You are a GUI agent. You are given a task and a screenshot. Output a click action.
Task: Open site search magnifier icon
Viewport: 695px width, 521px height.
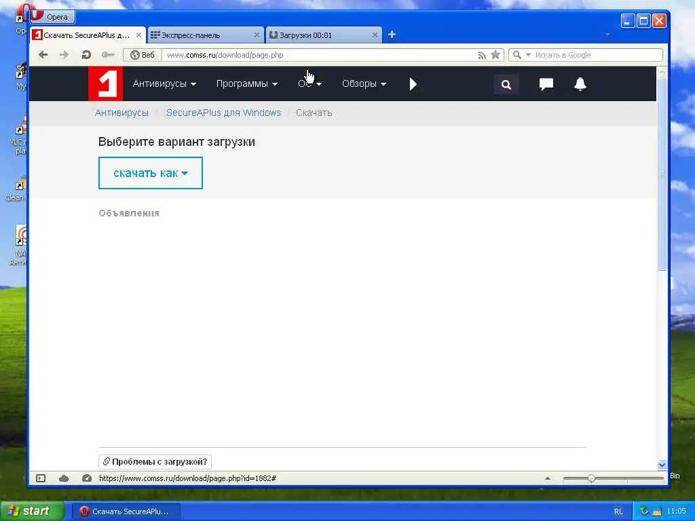[506, 84]
